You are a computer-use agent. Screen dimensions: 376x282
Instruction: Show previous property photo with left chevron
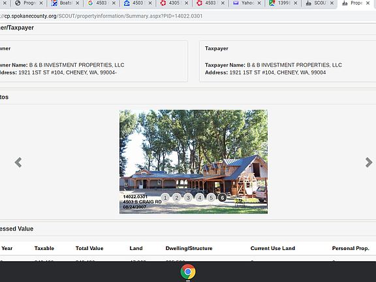(18, 163)
